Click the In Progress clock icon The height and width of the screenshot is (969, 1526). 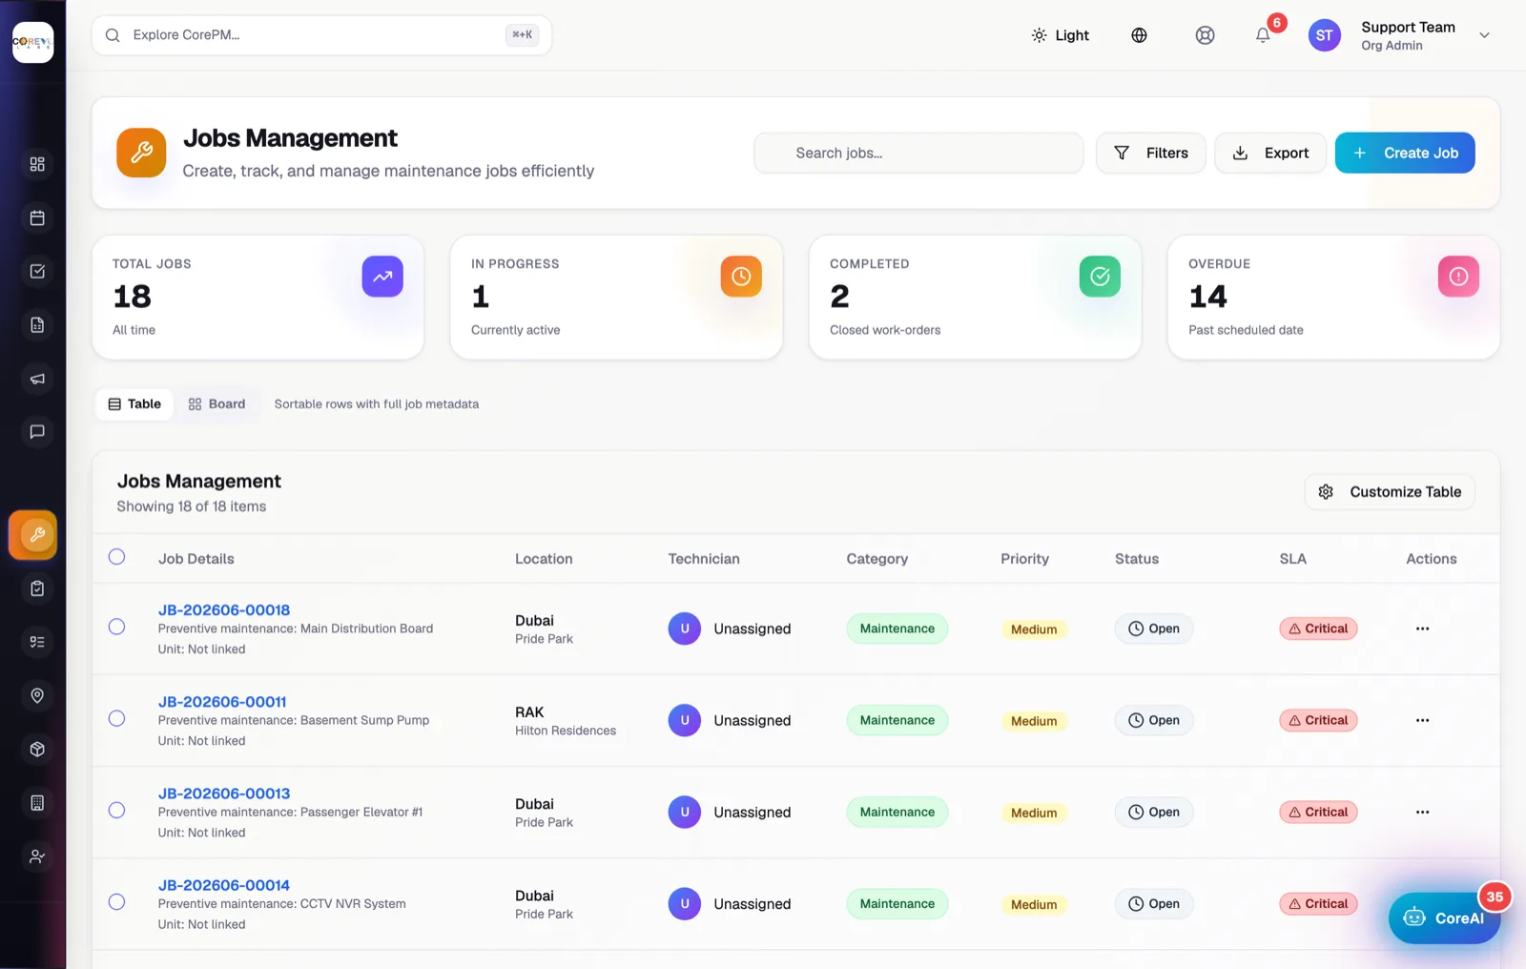(741, 277)
